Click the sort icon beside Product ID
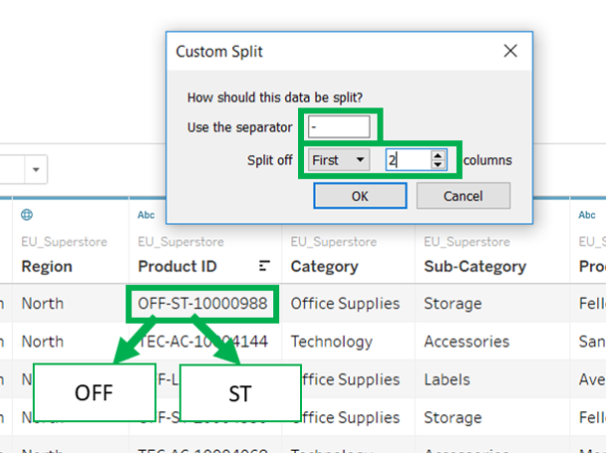The image size is (606, 453). tap(264, 266)
